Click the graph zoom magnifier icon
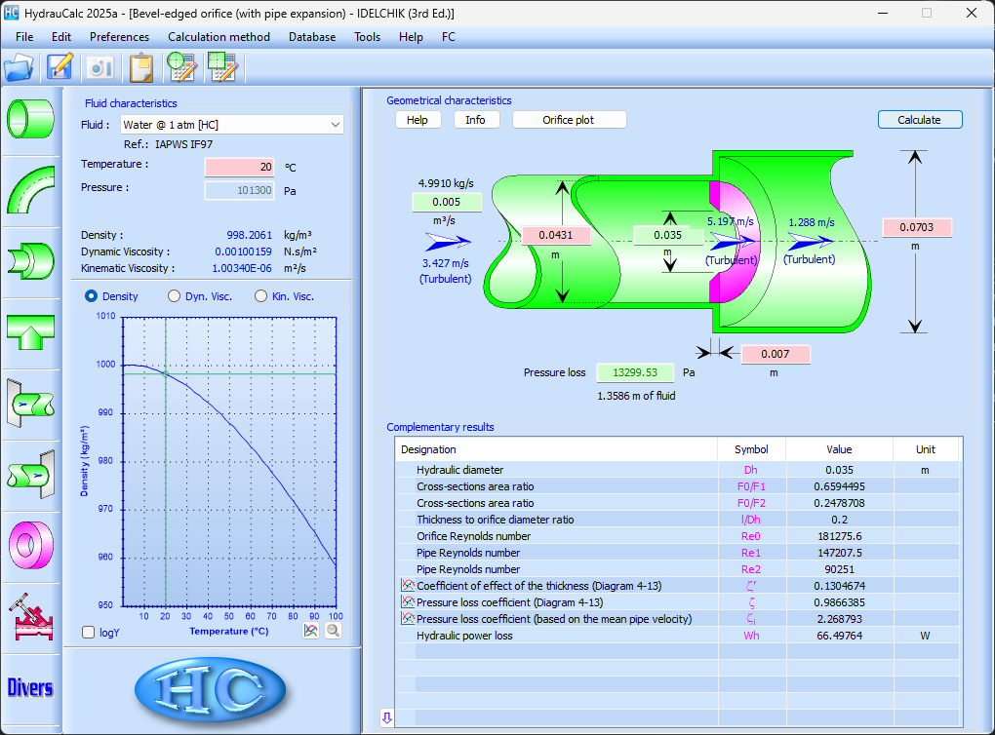This screenshot has height=735, width=995. pyautogui.click(x=333, y=631)
